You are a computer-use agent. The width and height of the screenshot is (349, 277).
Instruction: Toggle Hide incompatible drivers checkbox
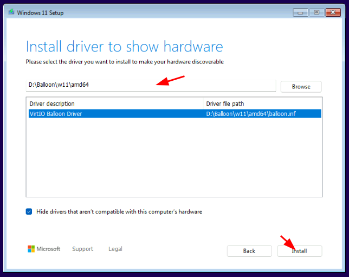pos(29,211)
